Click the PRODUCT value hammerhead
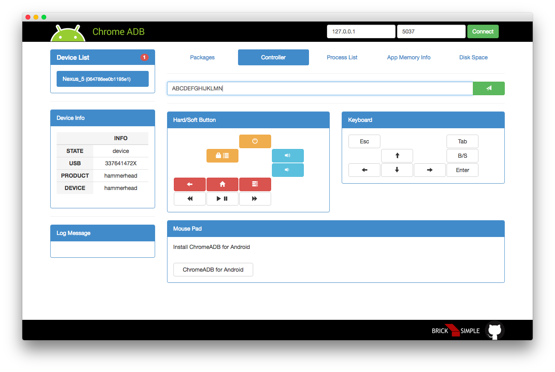The height and width of the screenshot is (372, 555). pyautogui.click(x=121, y=176)
